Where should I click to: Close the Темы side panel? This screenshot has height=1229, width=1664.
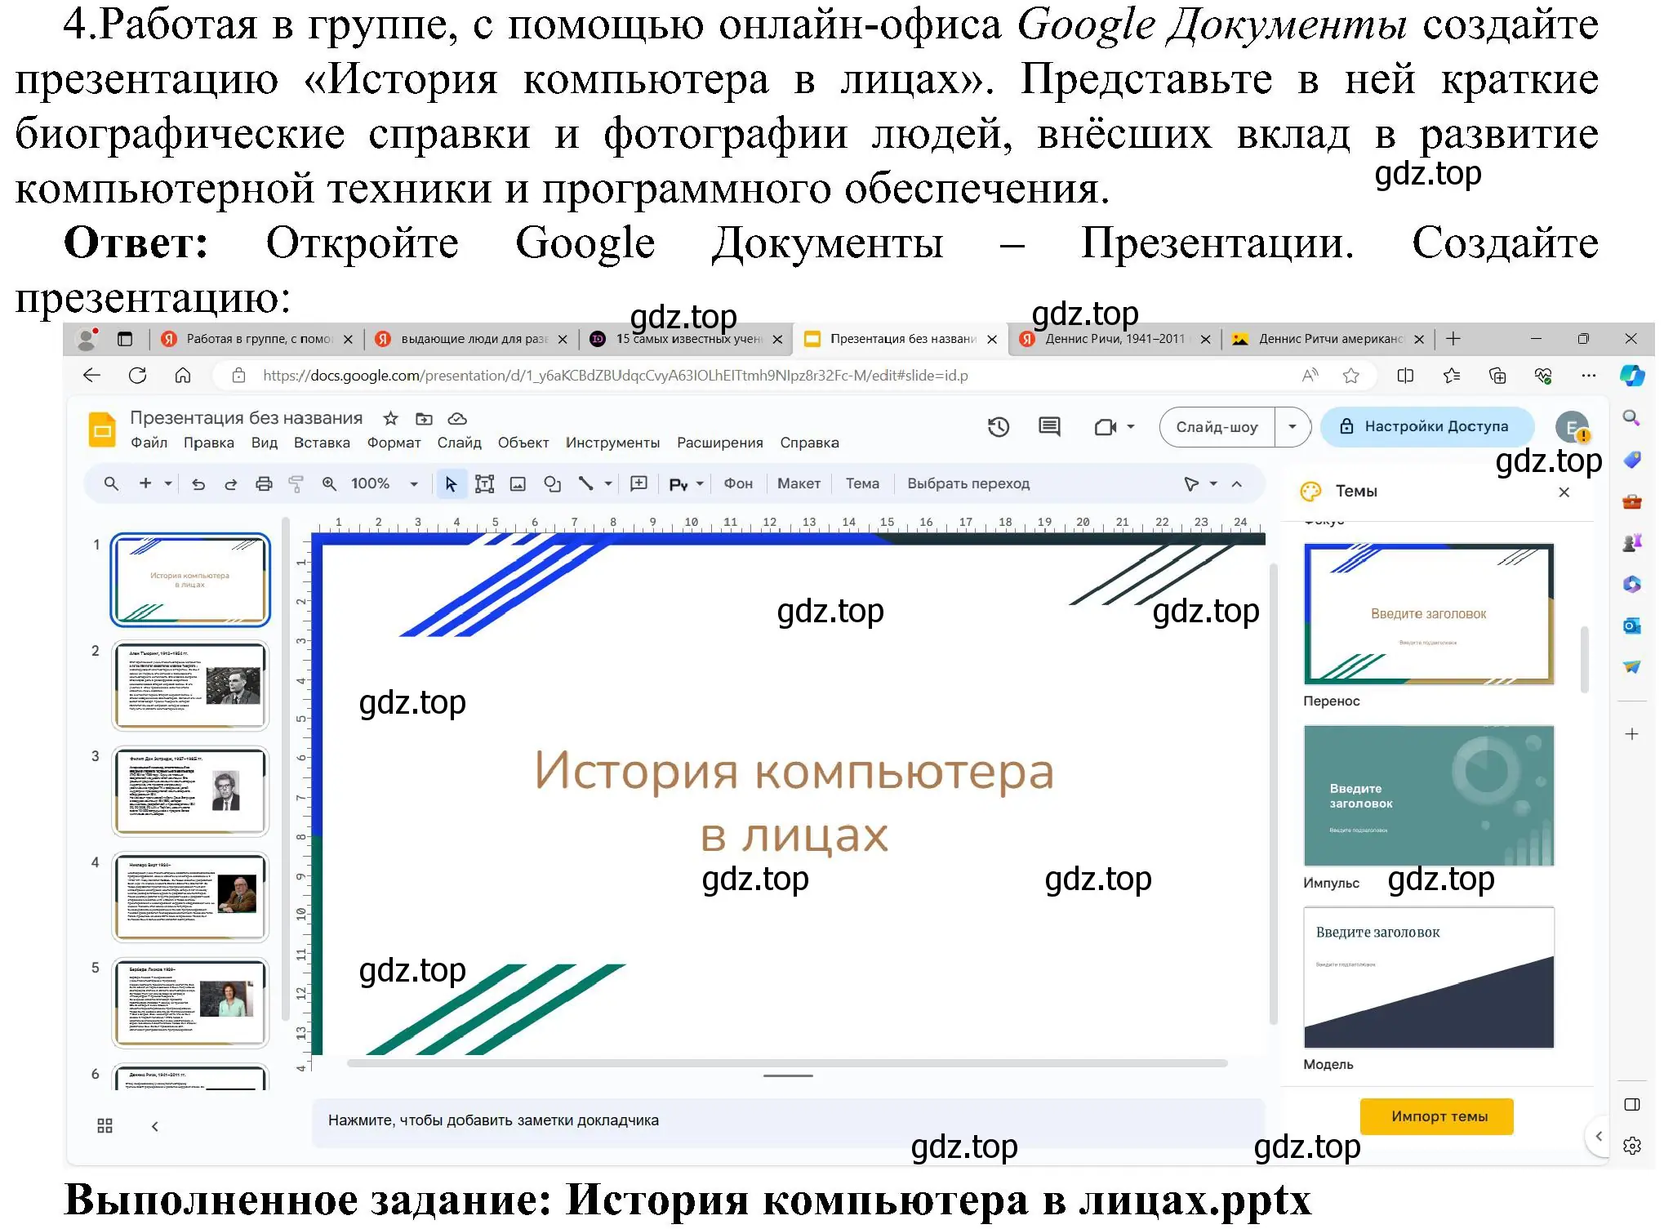tap(1564, 492)
